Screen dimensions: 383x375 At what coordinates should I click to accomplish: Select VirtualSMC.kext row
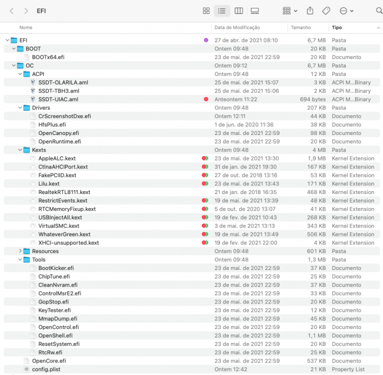pyautogui.click(x=191, y=225)
